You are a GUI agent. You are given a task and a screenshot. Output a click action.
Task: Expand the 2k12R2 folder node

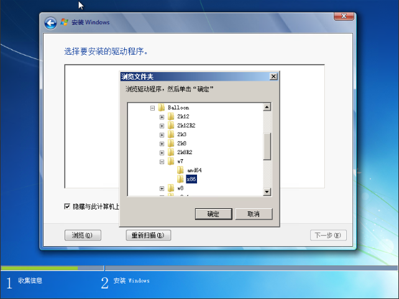162,126
